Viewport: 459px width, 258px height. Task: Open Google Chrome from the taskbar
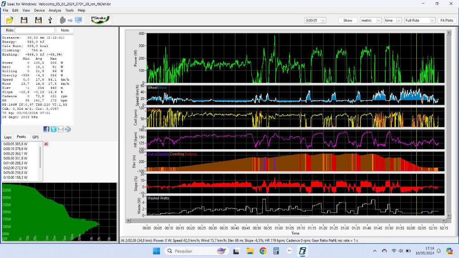coord(263,251)
